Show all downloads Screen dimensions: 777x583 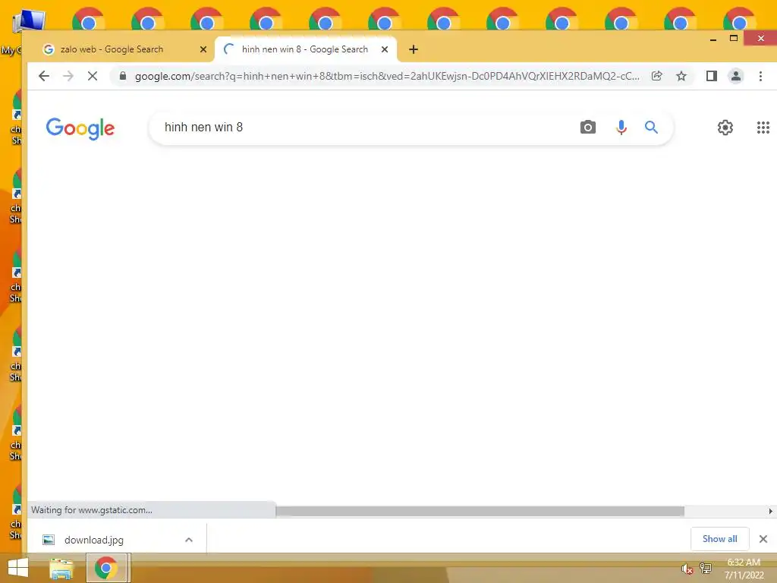tap(719, 539)
